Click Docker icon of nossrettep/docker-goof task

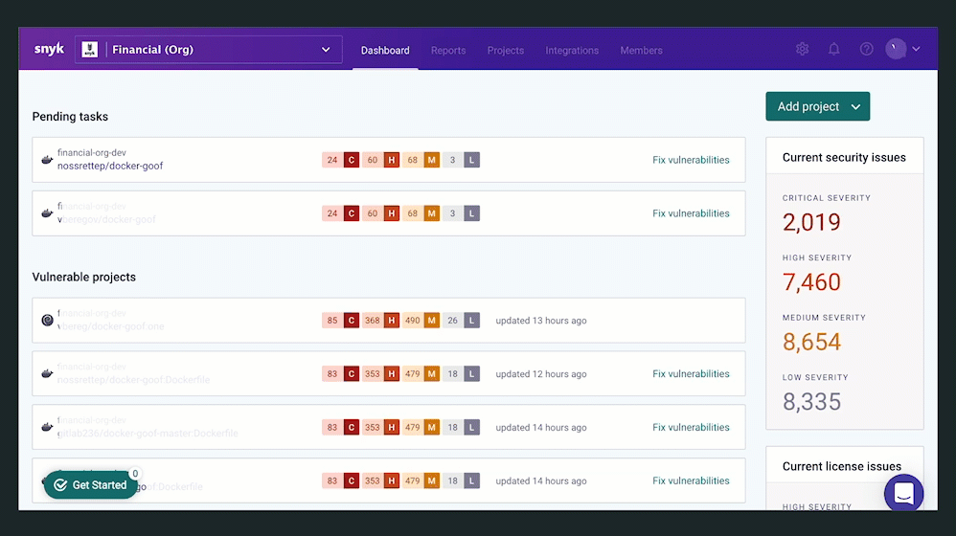47,160
